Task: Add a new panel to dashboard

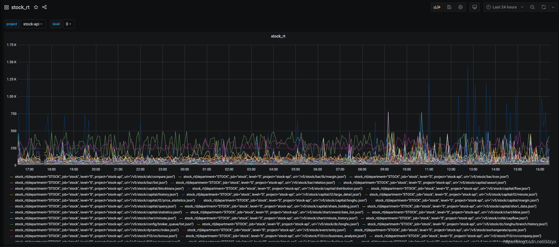Action: tap(437, 7)
